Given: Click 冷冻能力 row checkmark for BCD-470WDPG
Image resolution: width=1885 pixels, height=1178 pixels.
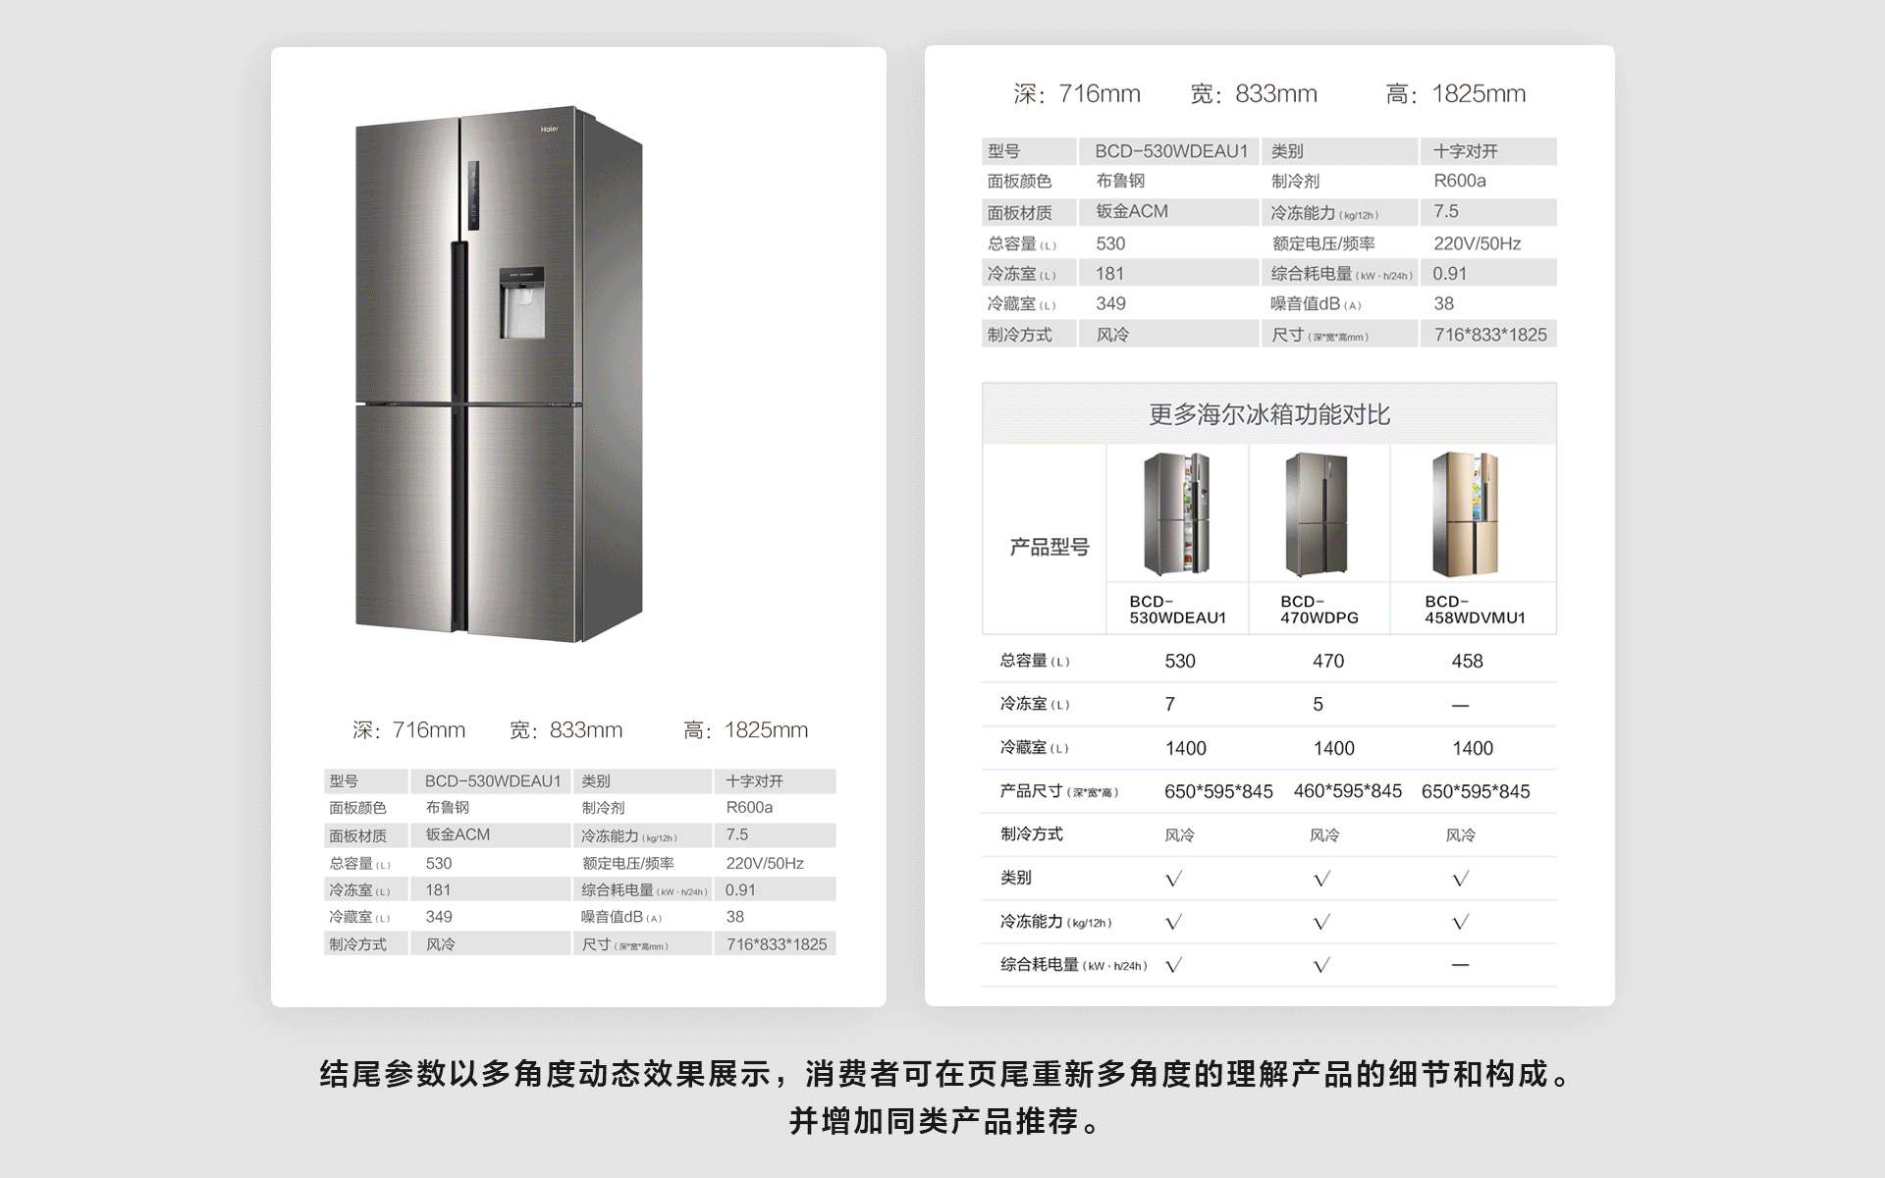Looking at the screenshot, I should point(1321,922).
